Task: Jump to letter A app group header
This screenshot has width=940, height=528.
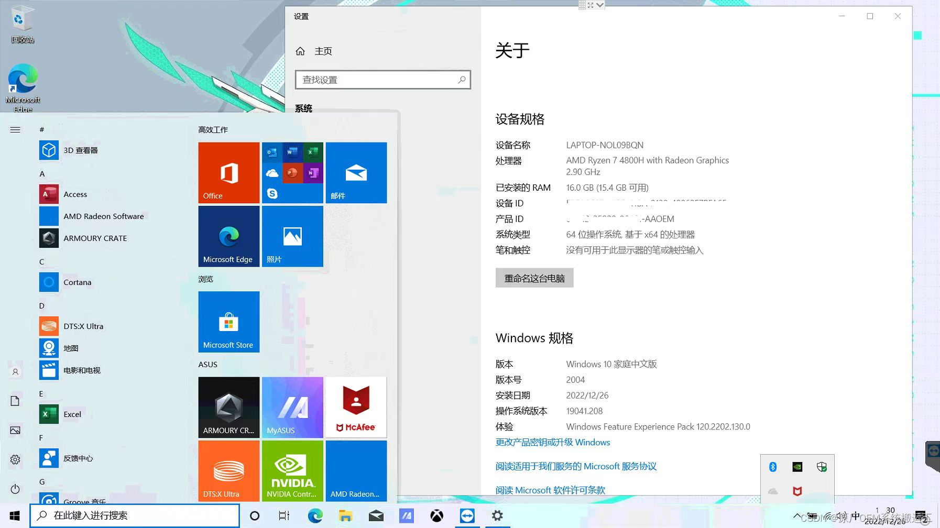Action: (x=42, y=173)
